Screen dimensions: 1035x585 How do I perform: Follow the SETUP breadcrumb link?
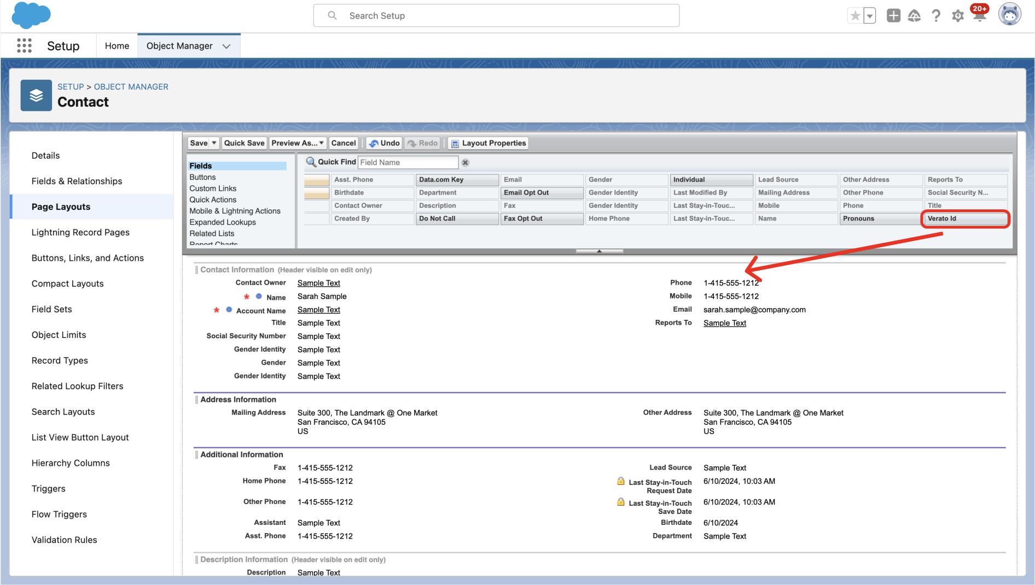[71, 87]
